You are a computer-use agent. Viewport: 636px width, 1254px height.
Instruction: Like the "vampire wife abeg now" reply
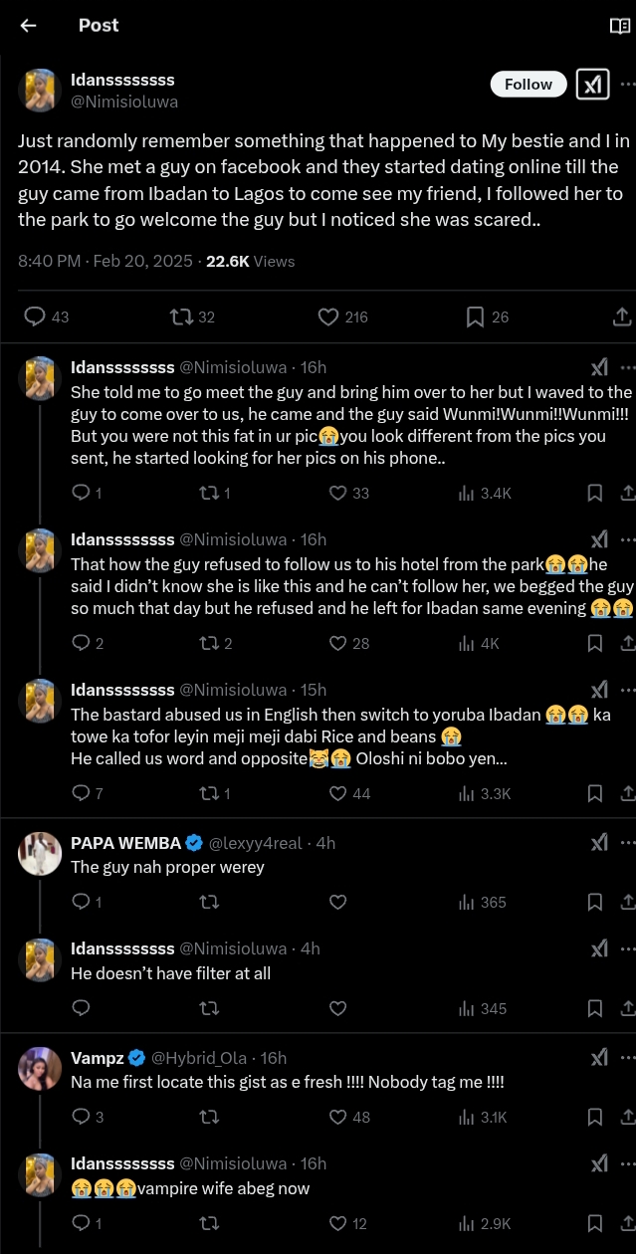pos(337,1223)
